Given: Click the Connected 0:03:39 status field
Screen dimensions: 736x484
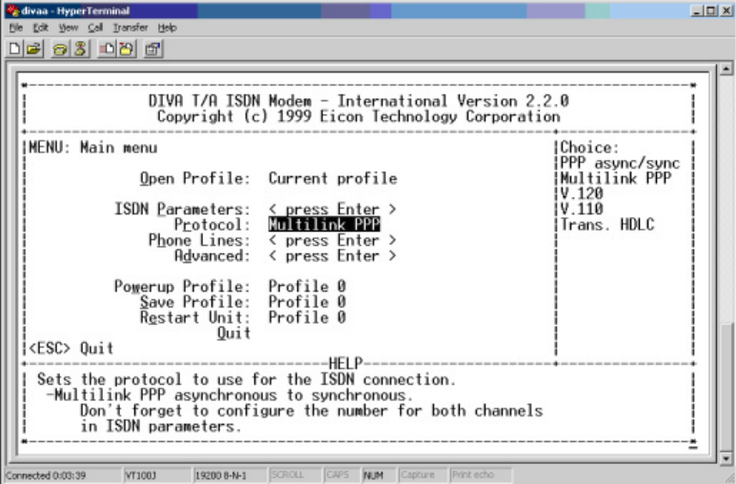Looking at the screenshot, I should click(63, 475).
